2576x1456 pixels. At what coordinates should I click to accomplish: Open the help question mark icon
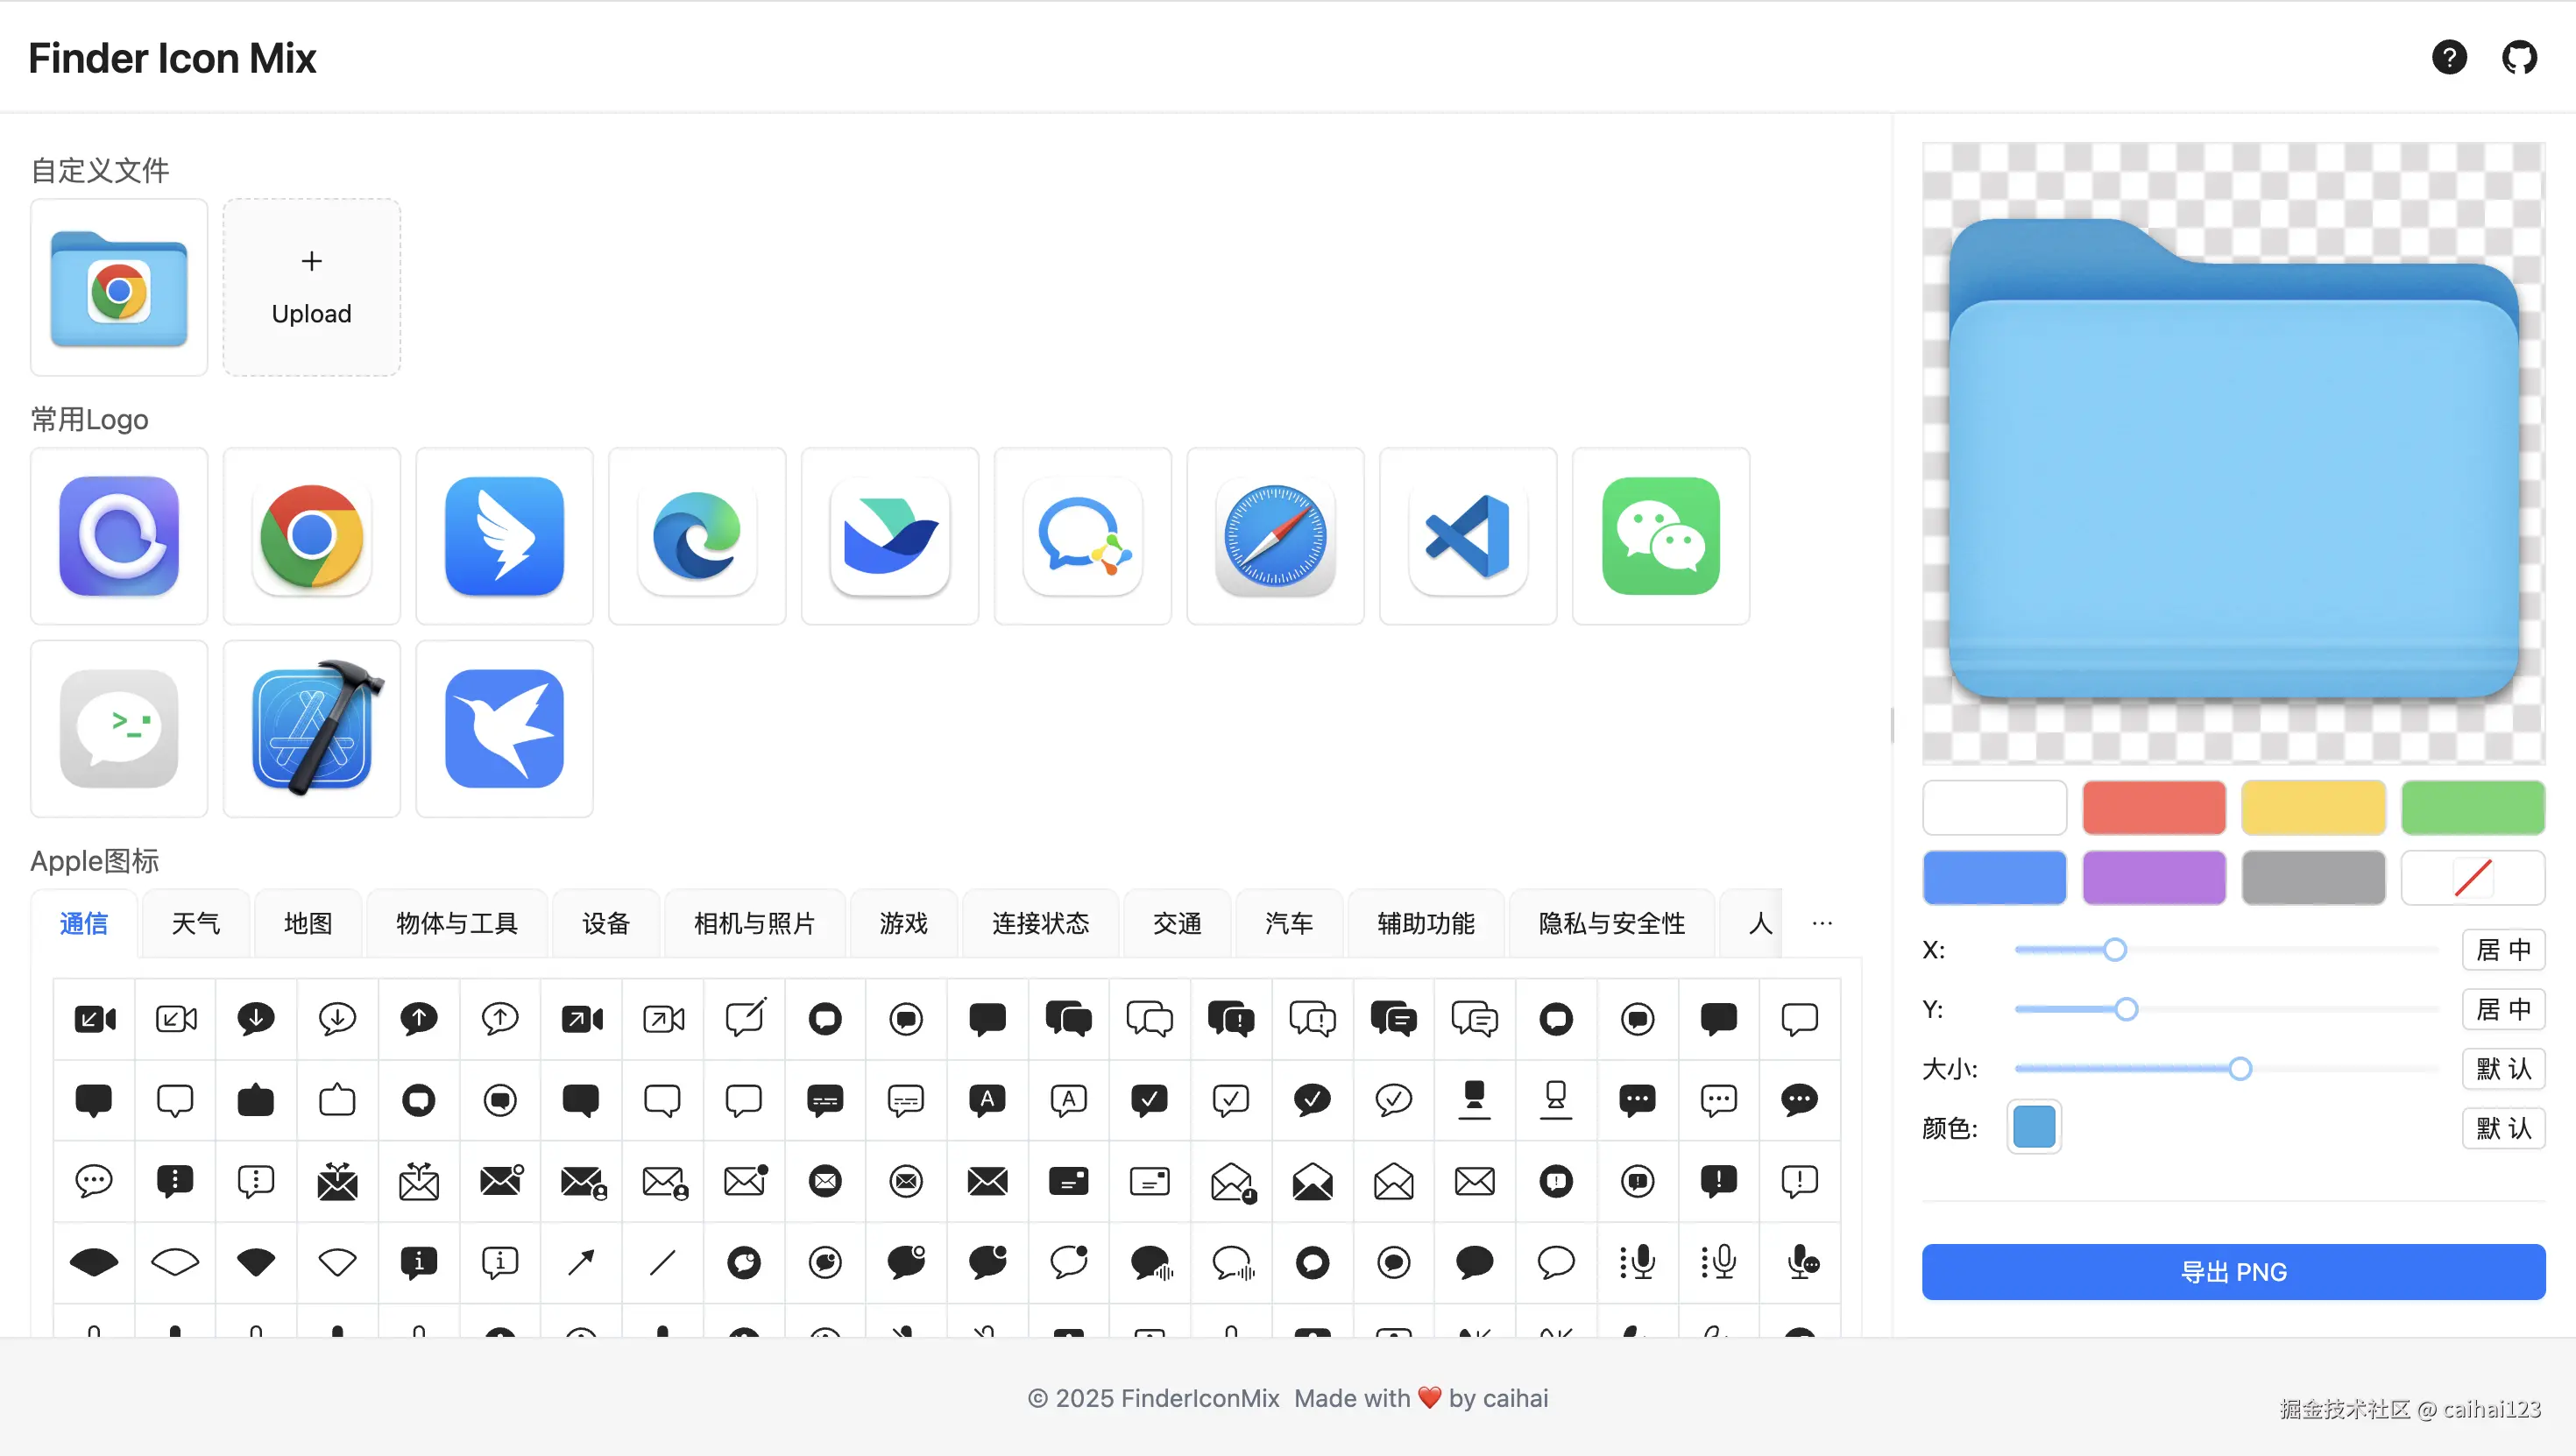[2449, 58]
